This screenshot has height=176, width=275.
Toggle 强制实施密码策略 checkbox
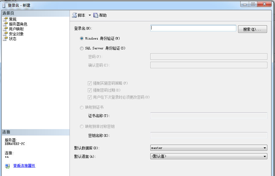click(x=90, y=83)
